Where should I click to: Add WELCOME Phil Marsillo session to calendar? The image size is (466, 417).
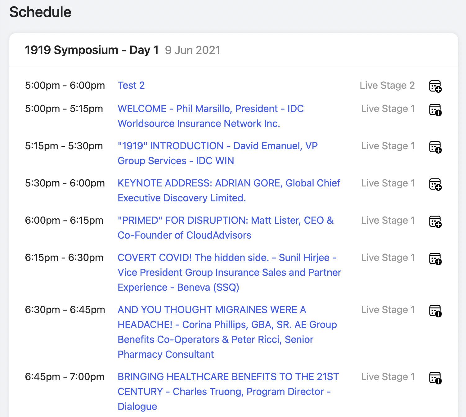tap(435, 110)
